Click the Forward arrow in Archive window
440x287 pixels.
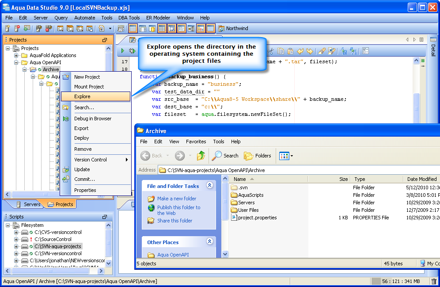coord(180,156)
